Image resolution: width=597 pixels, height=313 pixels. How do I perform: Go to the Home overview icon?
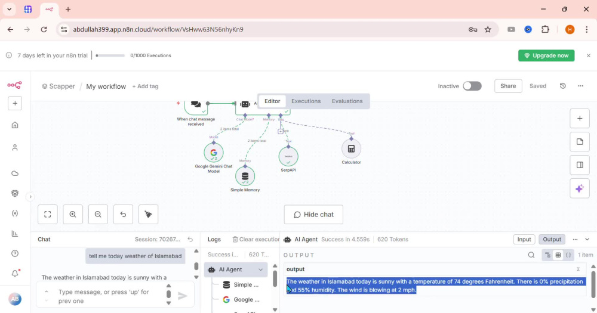click(15, 125)
